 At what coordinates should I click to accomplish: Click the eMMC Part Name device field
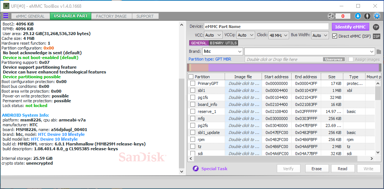coord(266,27)
